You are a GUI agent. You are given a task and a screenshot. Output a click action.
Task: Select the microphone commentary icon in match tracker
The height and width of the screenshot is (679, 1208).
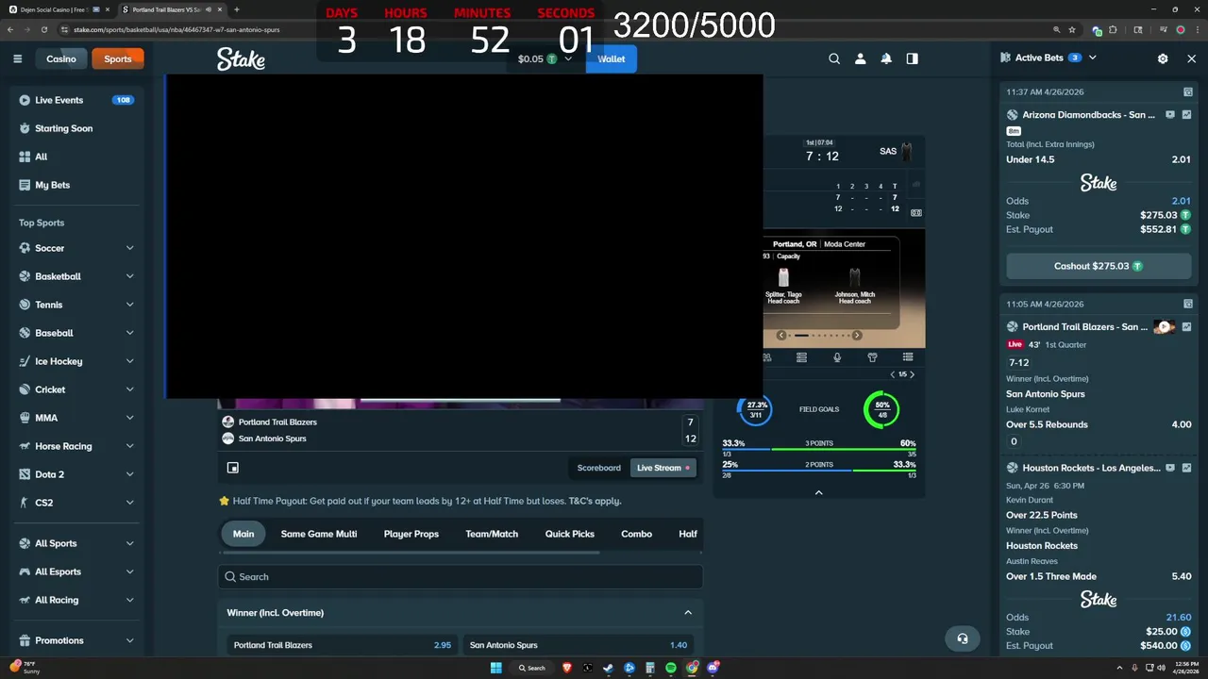(x=837, y=357)
